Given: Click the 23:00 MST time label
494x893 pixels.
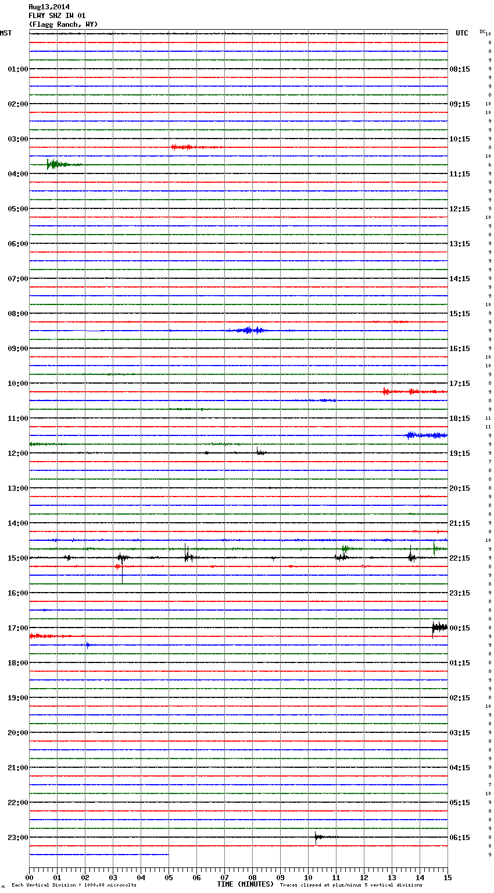Looking at the screenshot, I should point(17,838).
